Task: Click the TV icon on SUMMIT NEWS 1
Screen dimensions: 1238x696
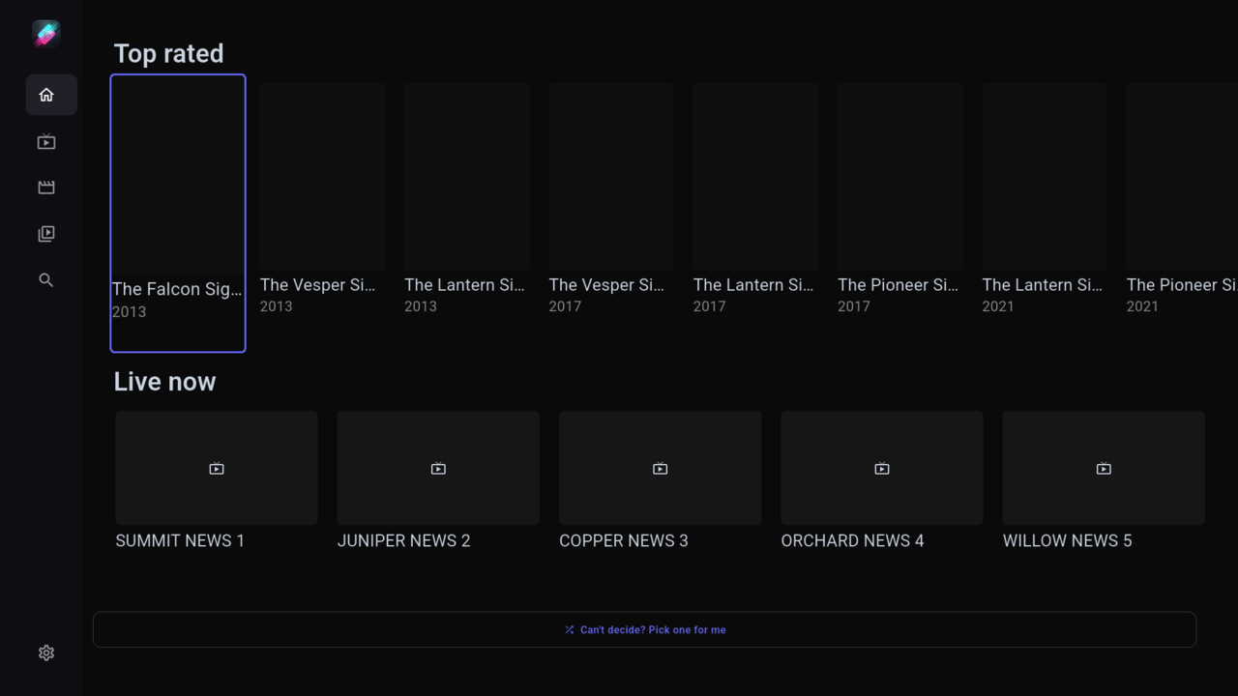Action: coord(217,469)
